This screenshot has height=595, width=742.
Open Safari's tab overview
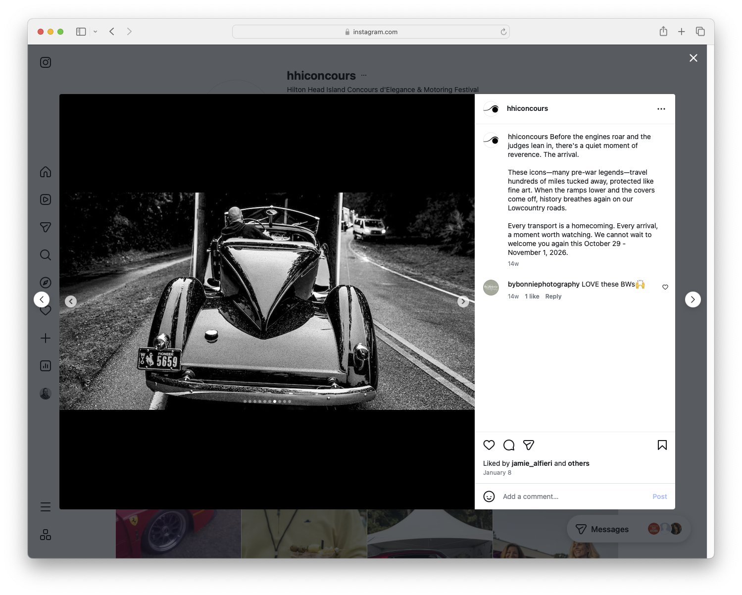pos(700,31)
